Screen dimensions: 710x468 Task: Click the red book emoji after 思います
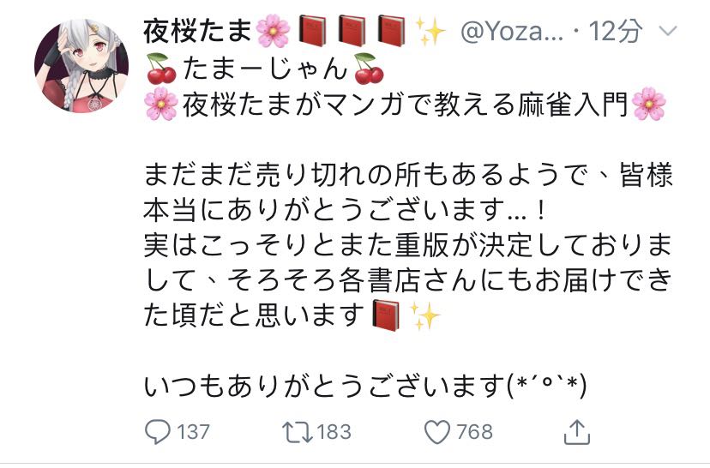coord(386,315)
